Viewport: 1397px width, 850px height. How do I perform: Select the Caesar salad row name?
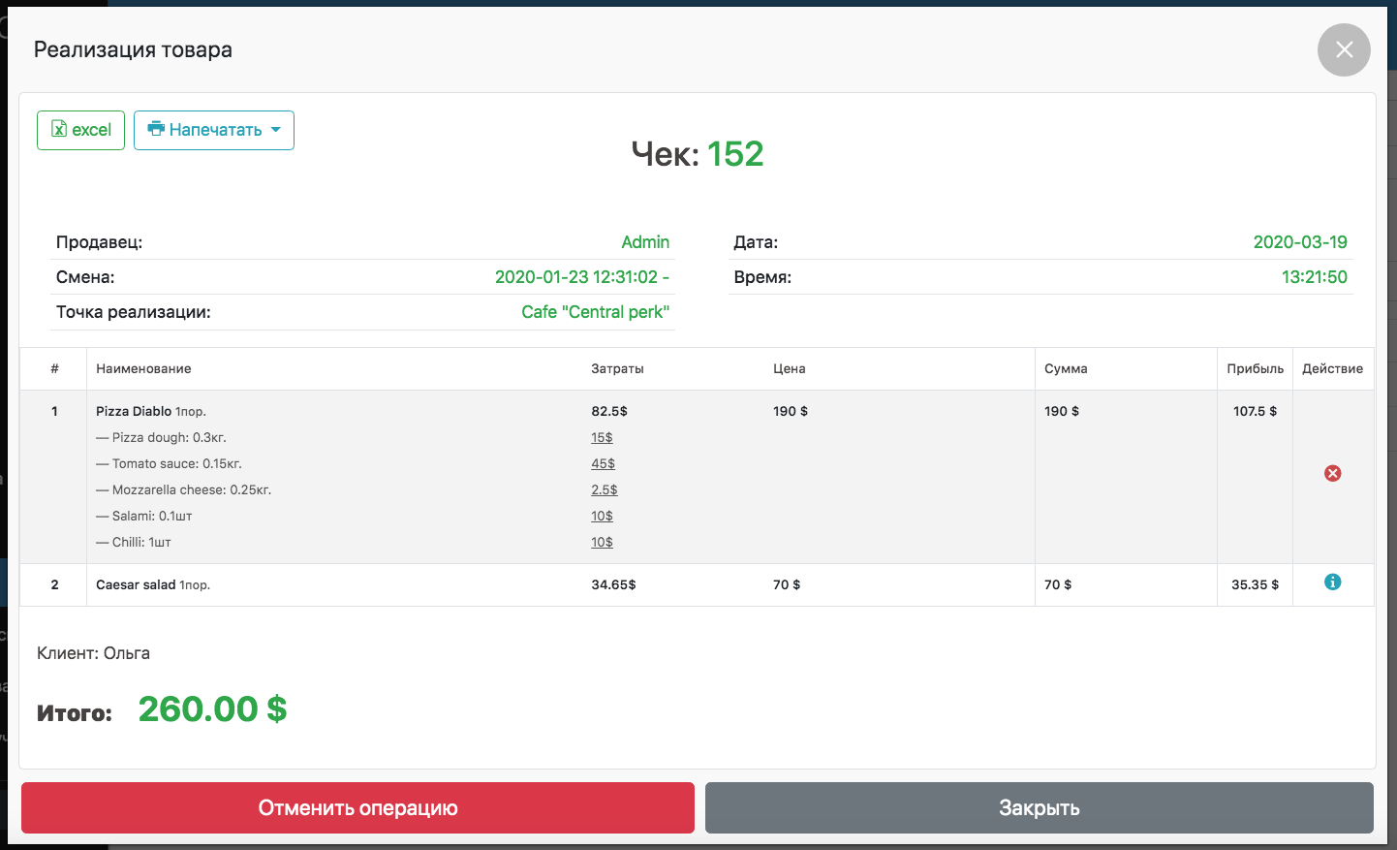136,585
